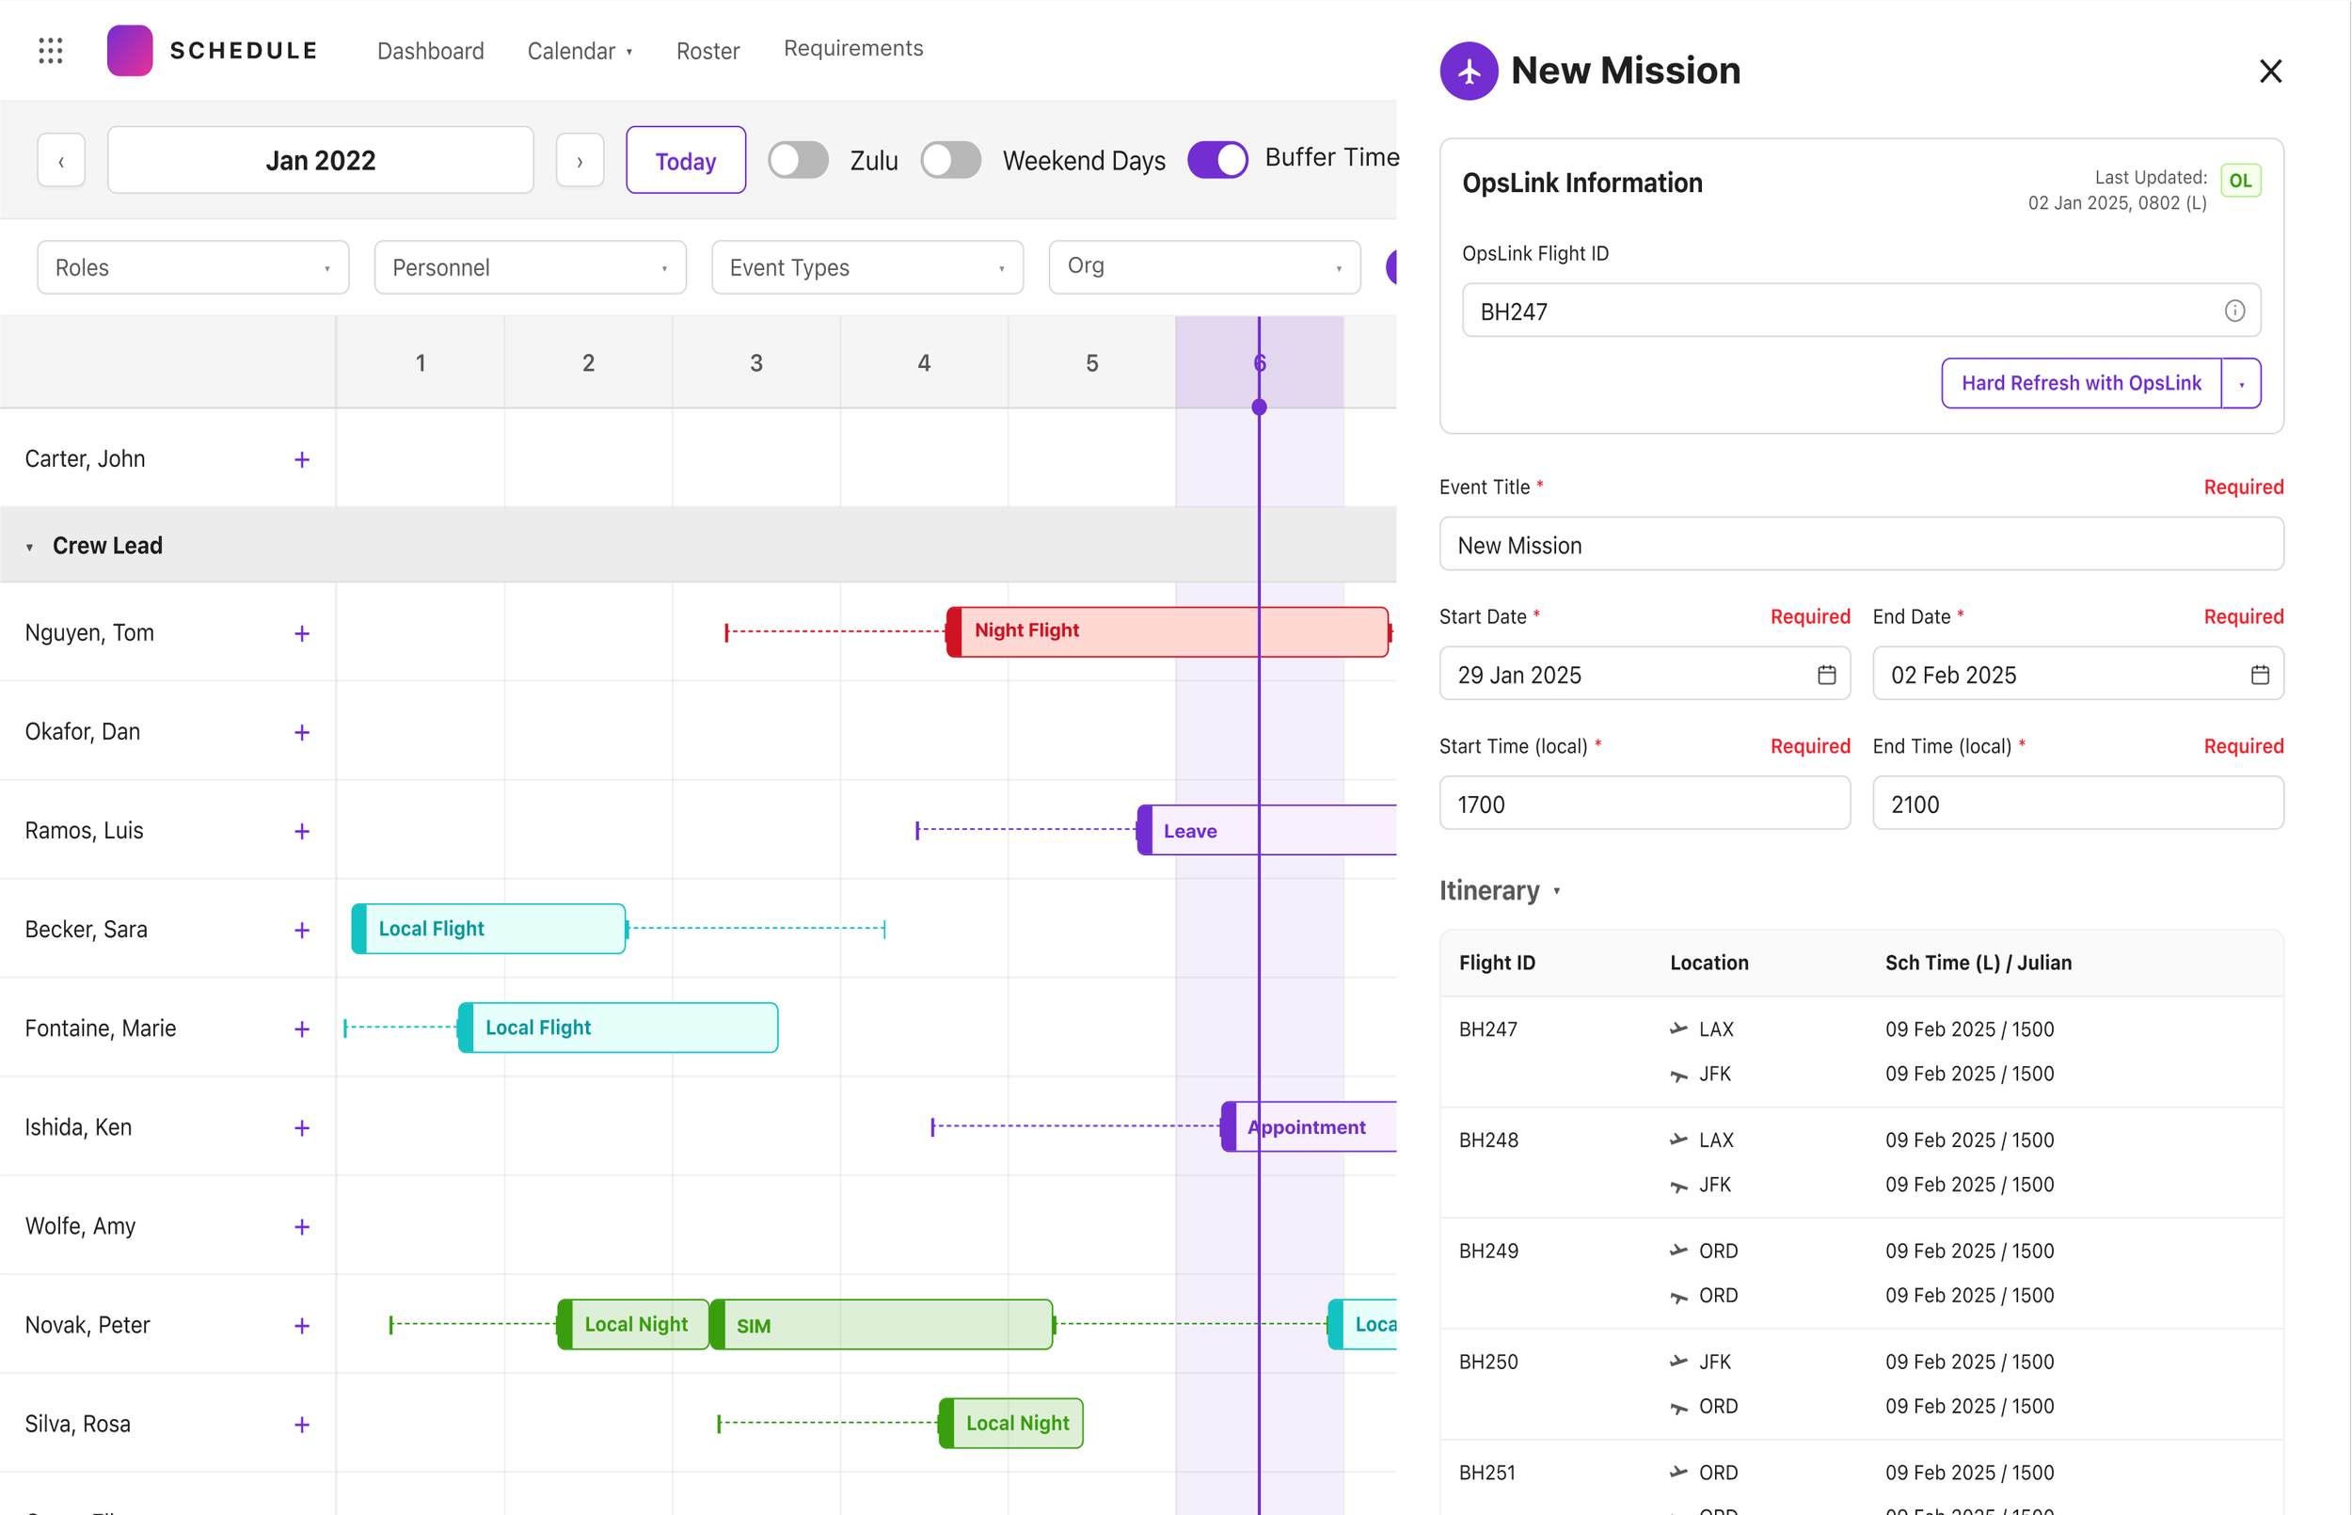Click the green OL status badge
The height and width of the screenshot is (1515, 2352).
pyautogui.click(x=2241, y=180)
